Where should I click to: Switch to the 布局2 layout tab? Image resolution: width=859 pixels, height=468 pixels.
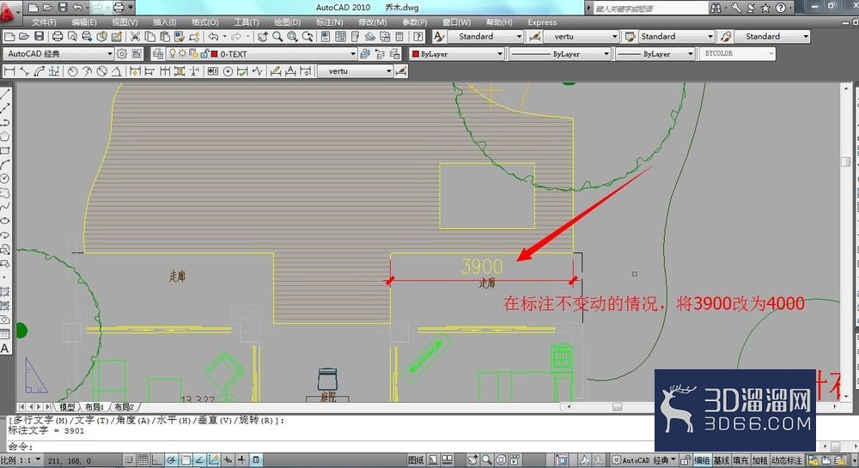tap(124, 407)
